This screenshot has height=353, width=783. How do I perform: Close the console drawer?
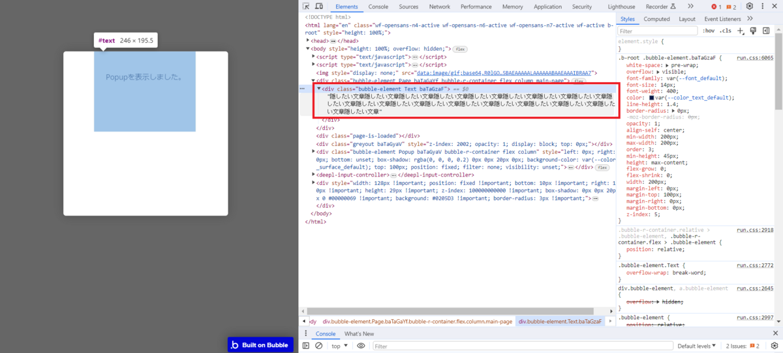point(775,333)
